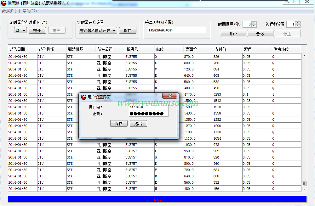Click the blue progress bar showing 49/49
Screen dimensions: 315x206
pyautogui.click(x=157, y=200)
